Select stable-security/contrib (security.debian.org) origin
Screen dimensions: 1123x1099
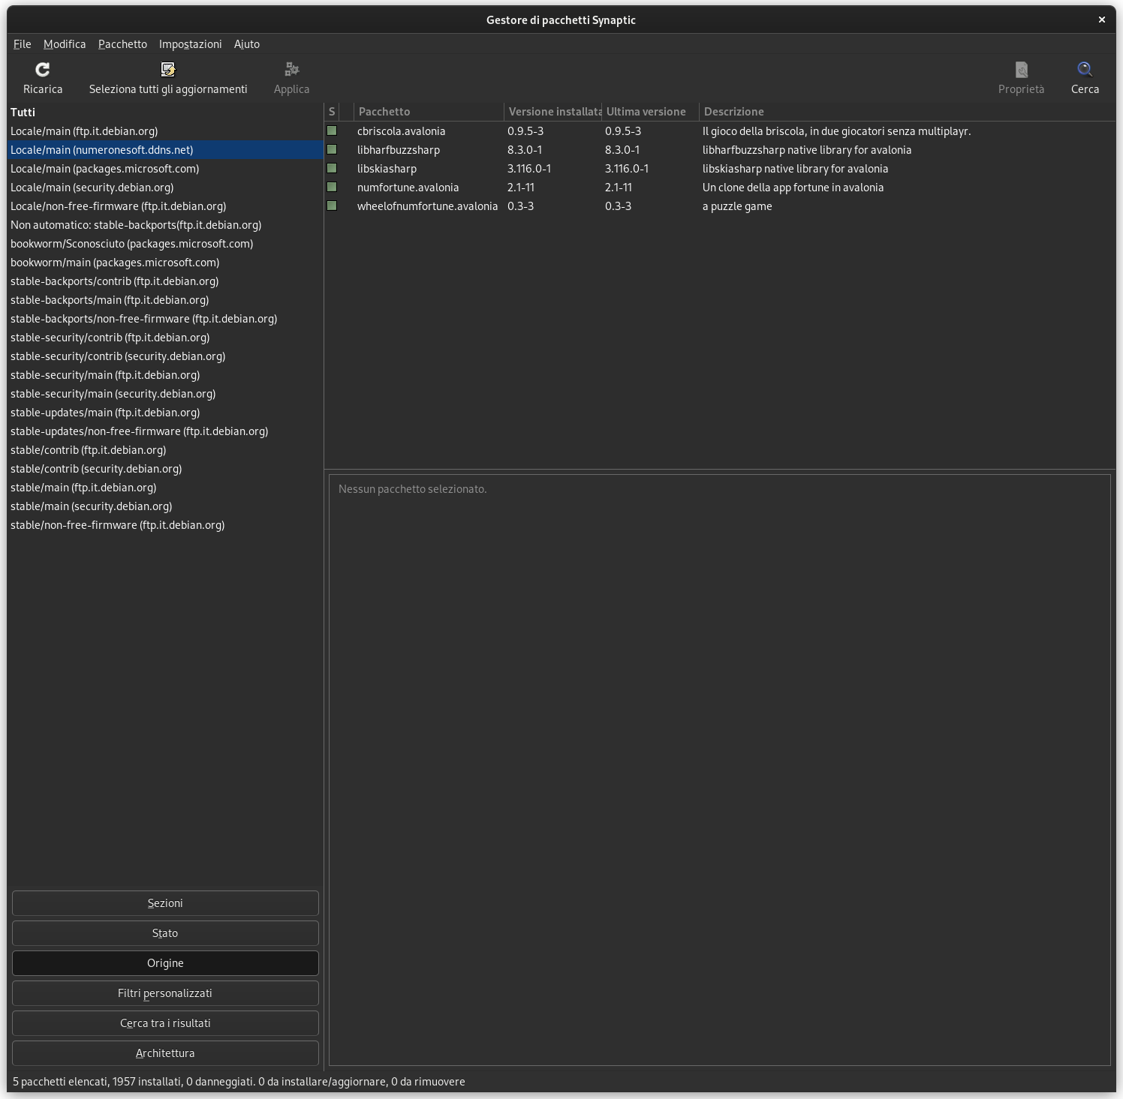click(165, 356)
